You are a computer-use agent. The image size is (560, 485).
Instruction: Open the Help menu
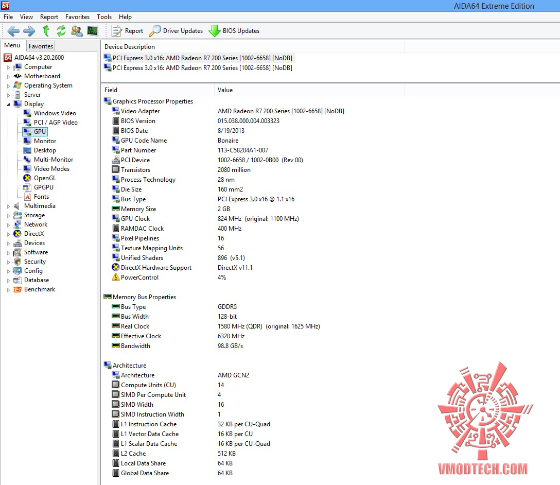pos(126,17)
